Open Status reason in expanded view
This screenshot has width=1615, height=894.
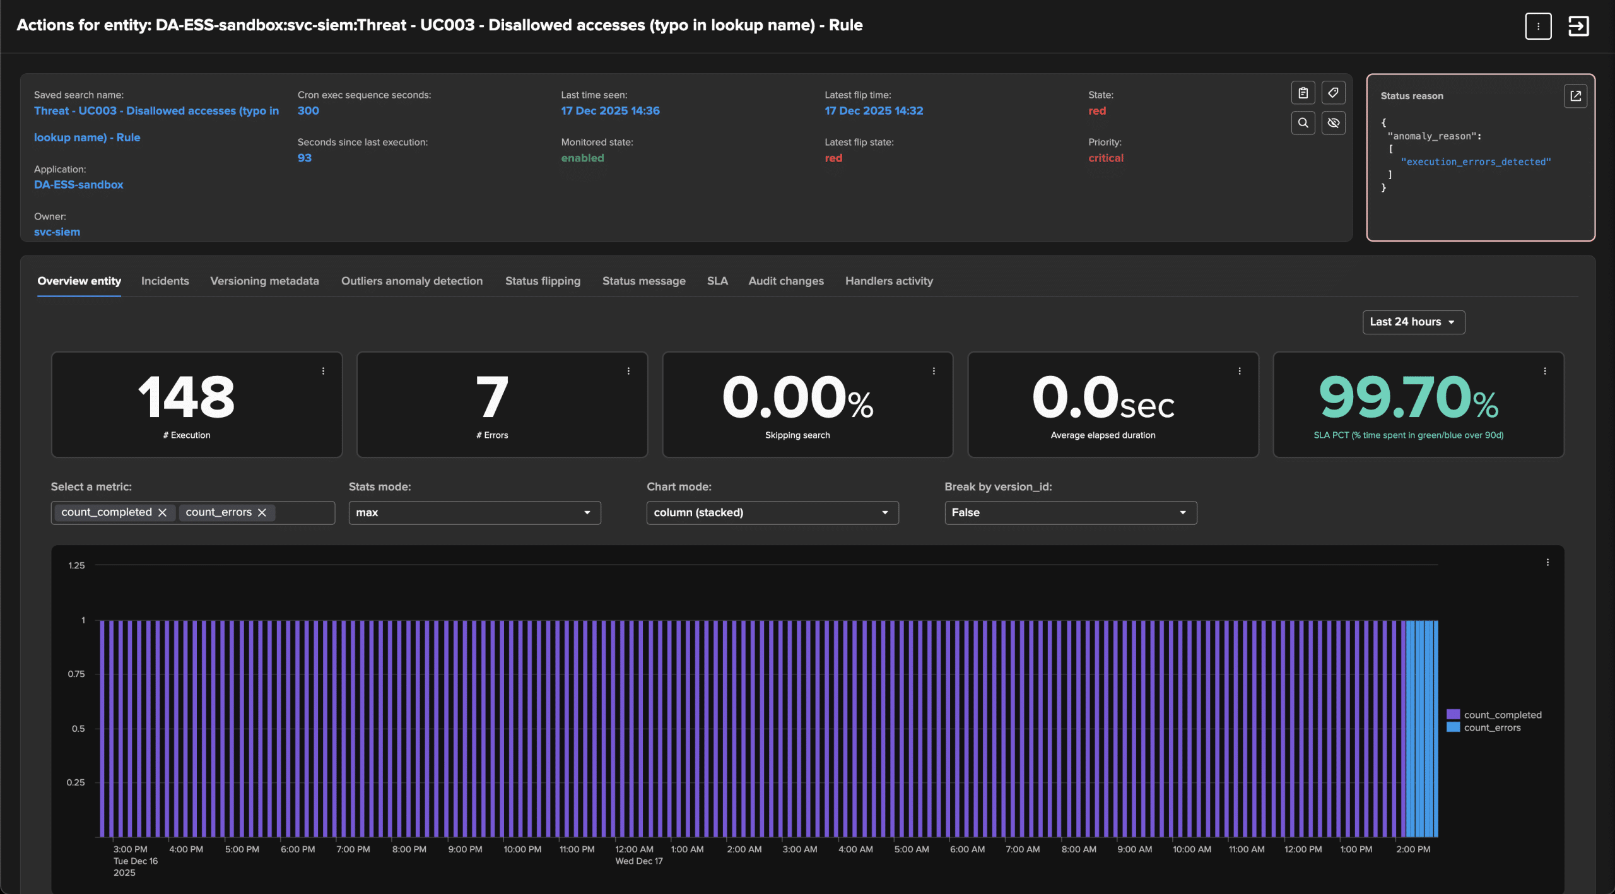(x=1575, y=96)
